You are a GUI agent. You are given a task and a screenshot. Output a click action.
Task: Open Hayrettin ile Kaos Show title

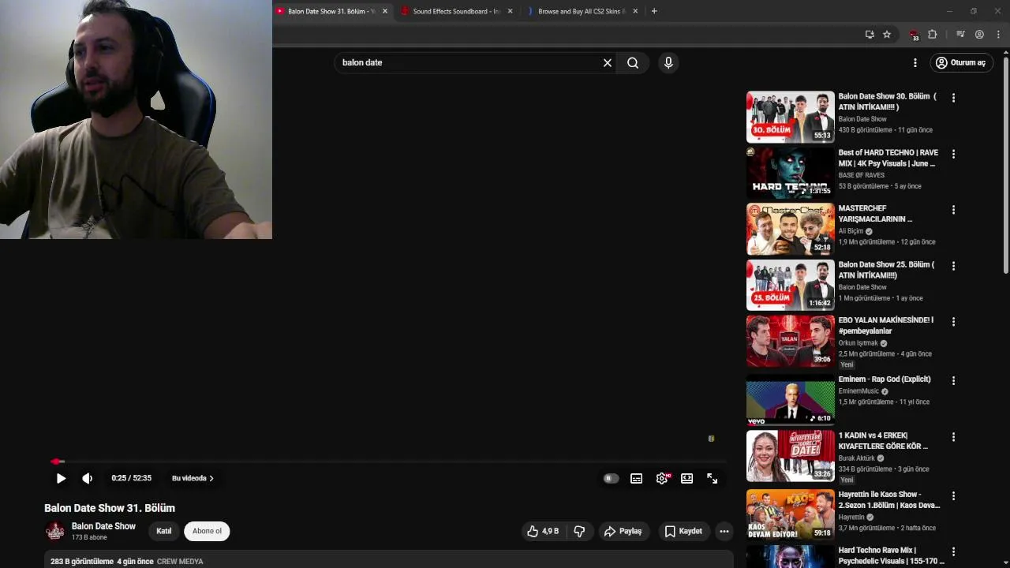click(x=889, y=500)
